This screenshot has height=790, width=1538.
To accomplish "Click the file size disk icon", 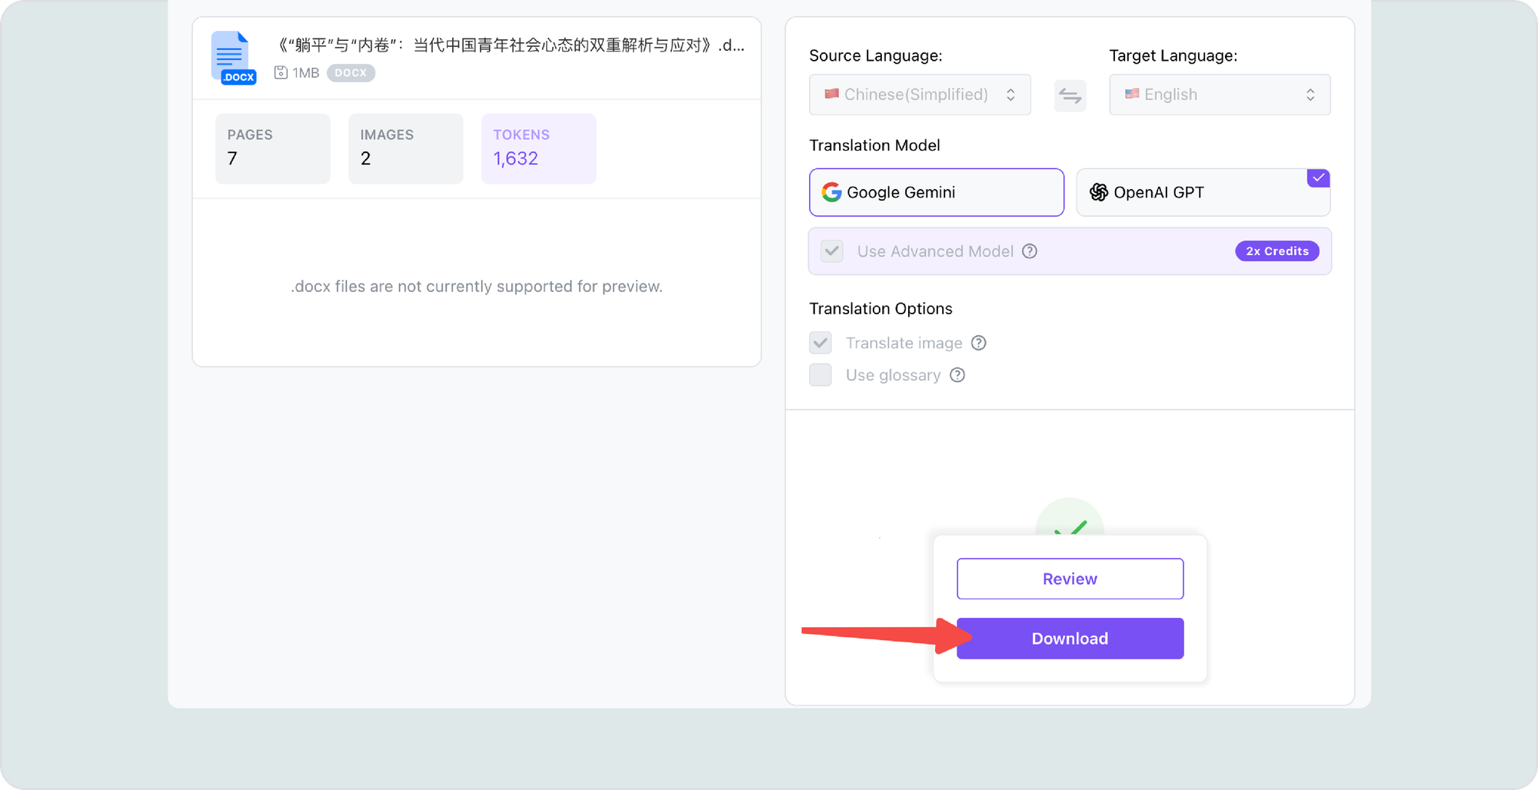I will tap(281, 73).
